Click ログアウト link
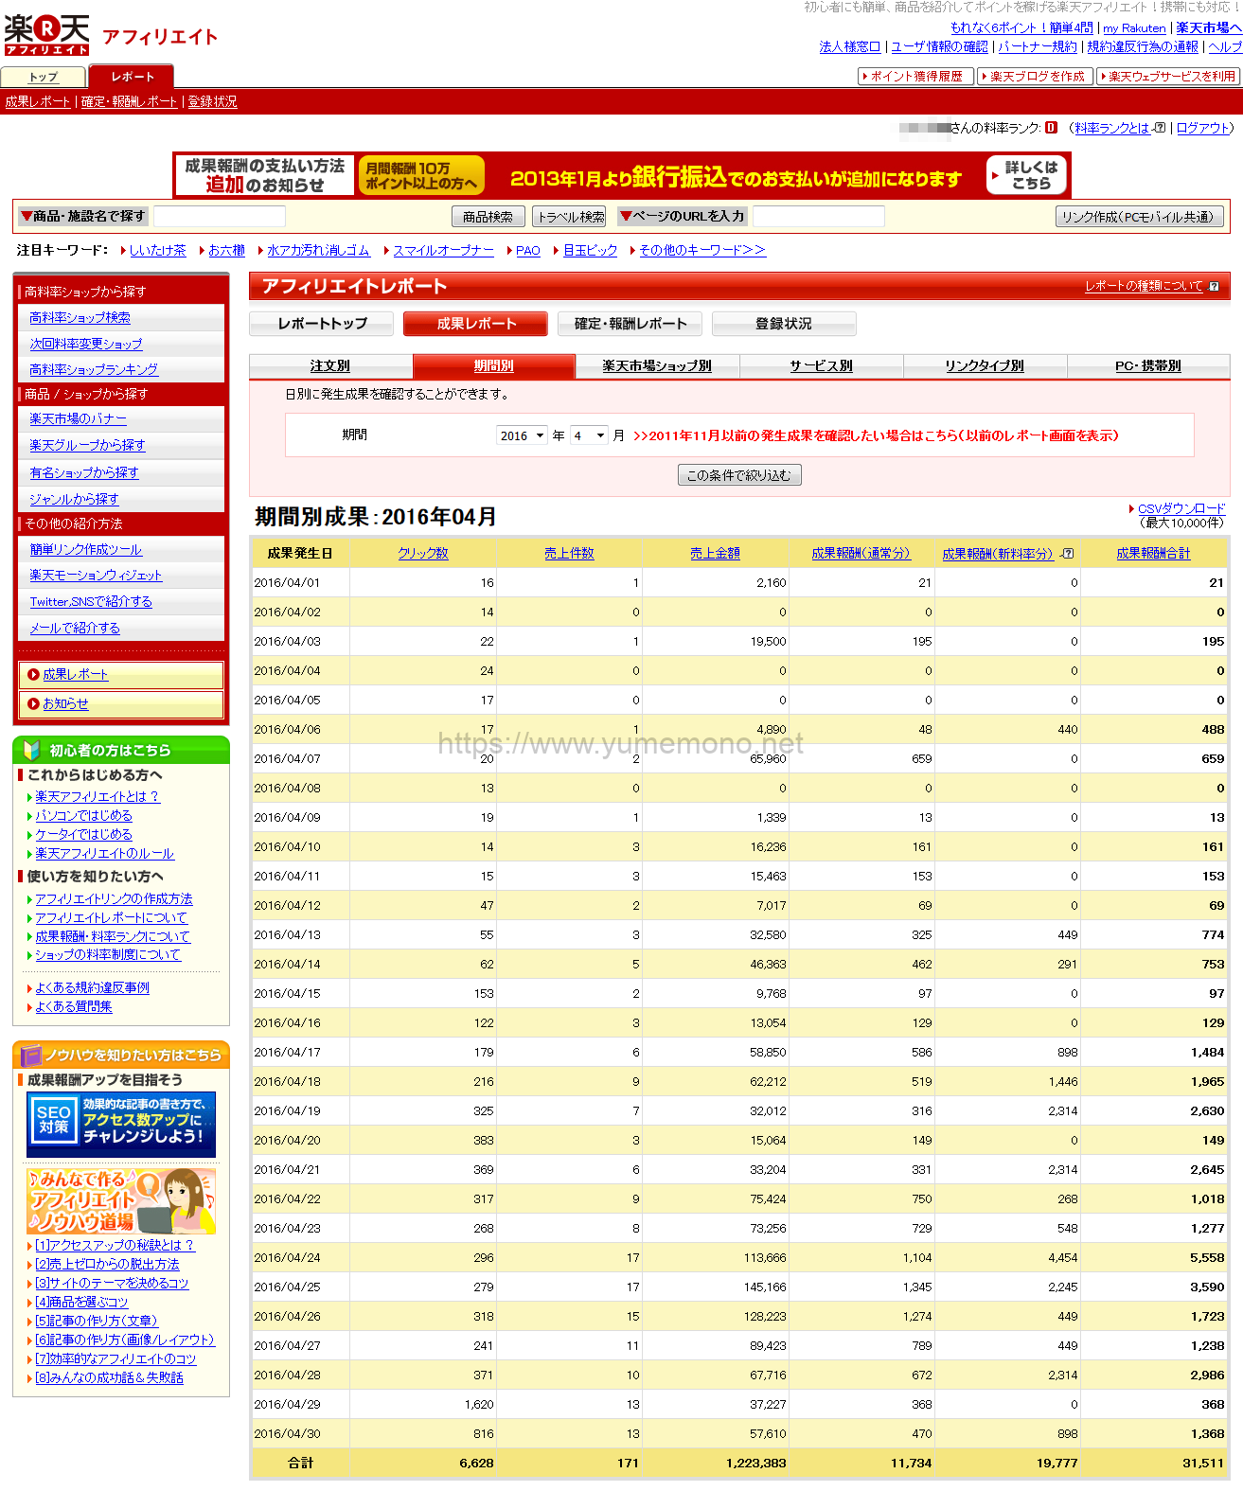The image size is (1243, 1491). pyautogui.click(x=1204, y=128)
